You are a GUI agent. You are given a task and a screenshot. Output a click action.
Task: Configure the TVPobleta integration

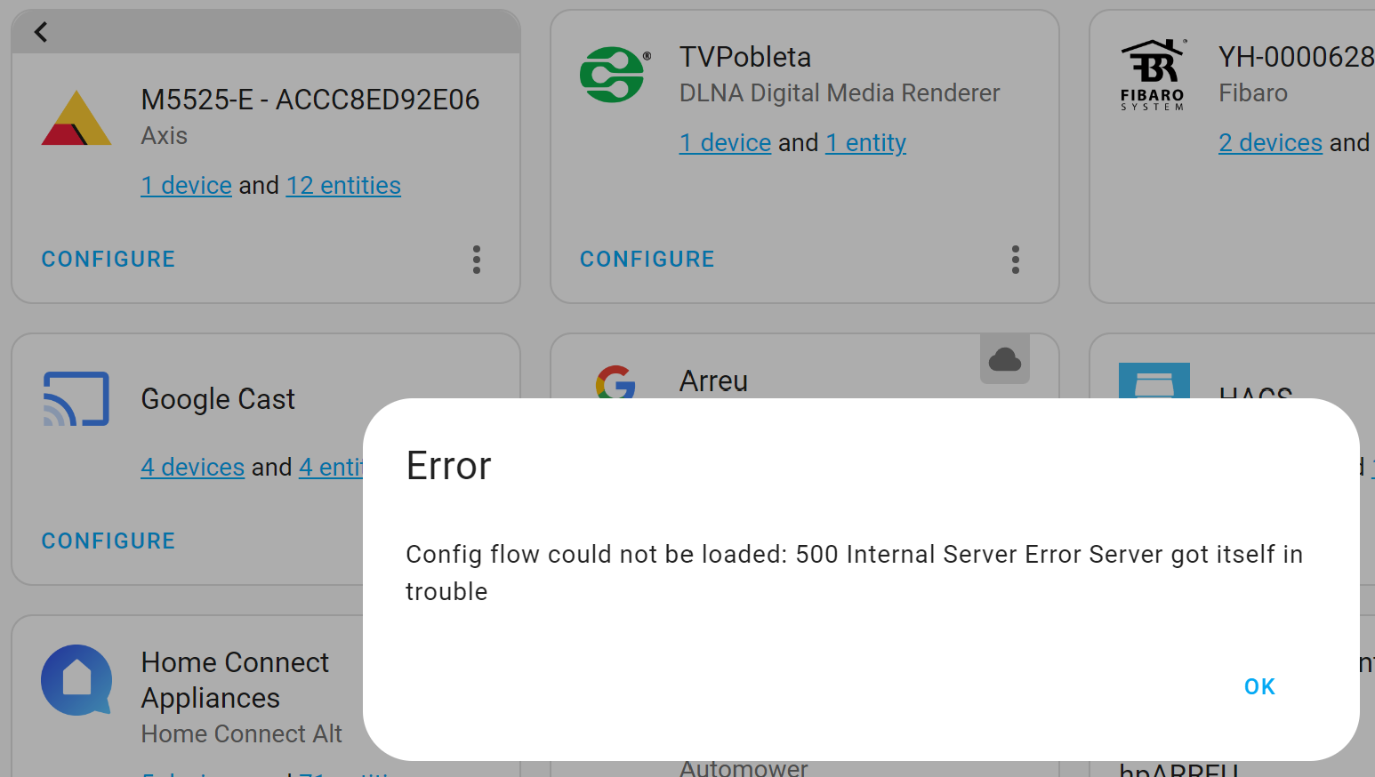click(x=647, y=259)
